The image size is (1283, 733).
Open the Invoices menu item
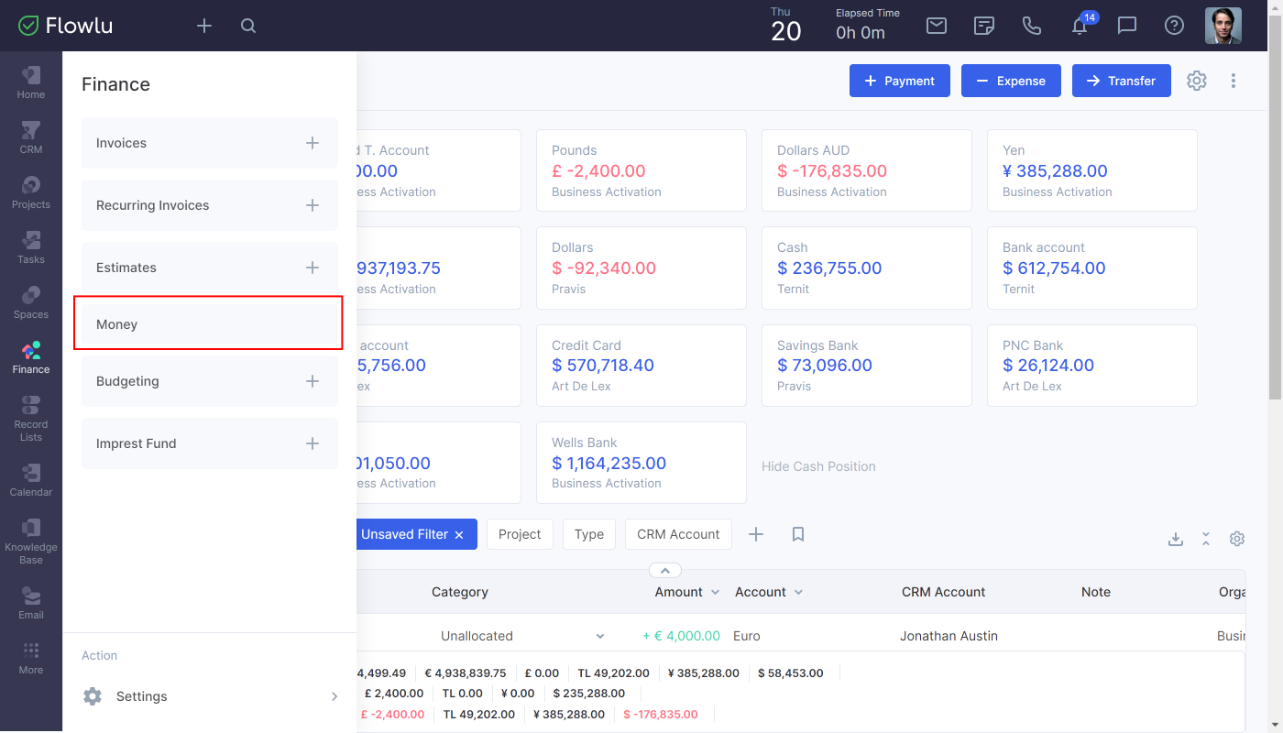(210, 143)
